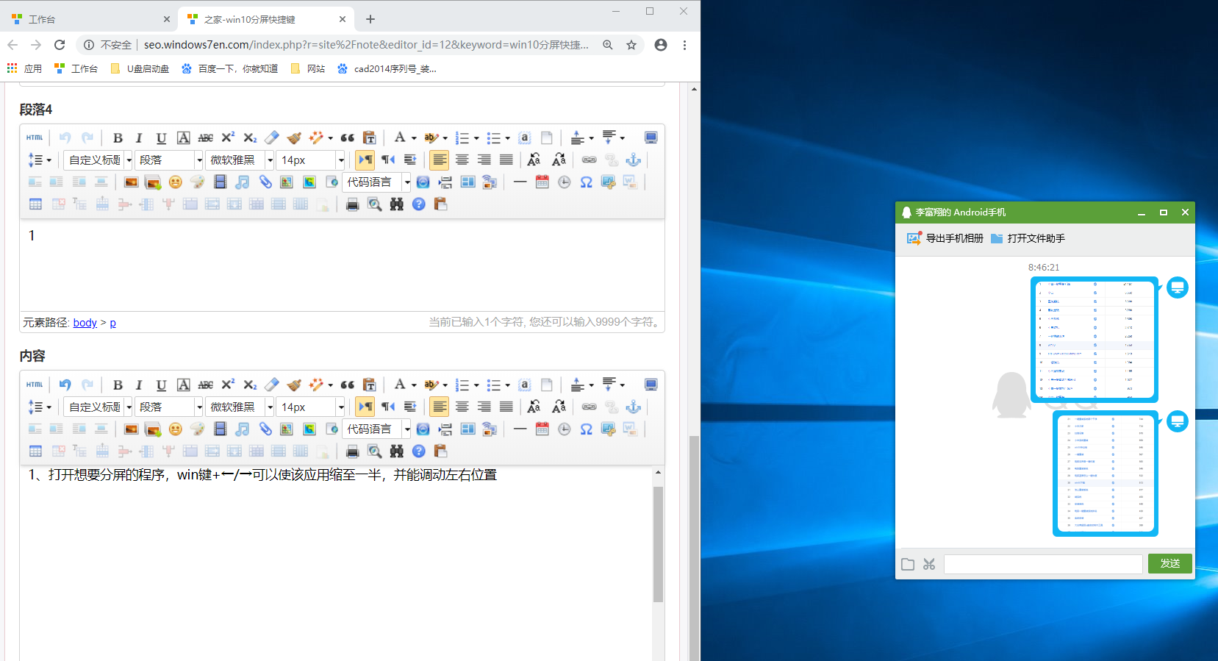Open 导出手机相册 in the phone window

pos(945,238)
